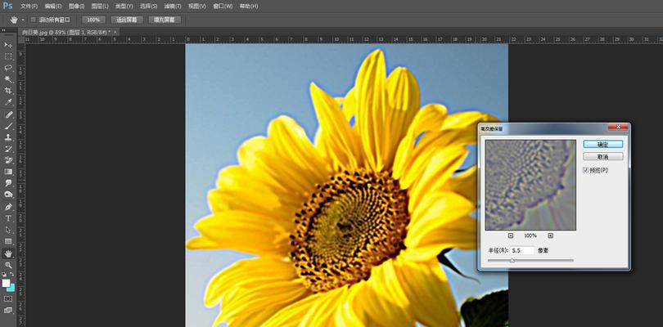Open the View (V) menu
663x327 pixels.
click(197, 7)
